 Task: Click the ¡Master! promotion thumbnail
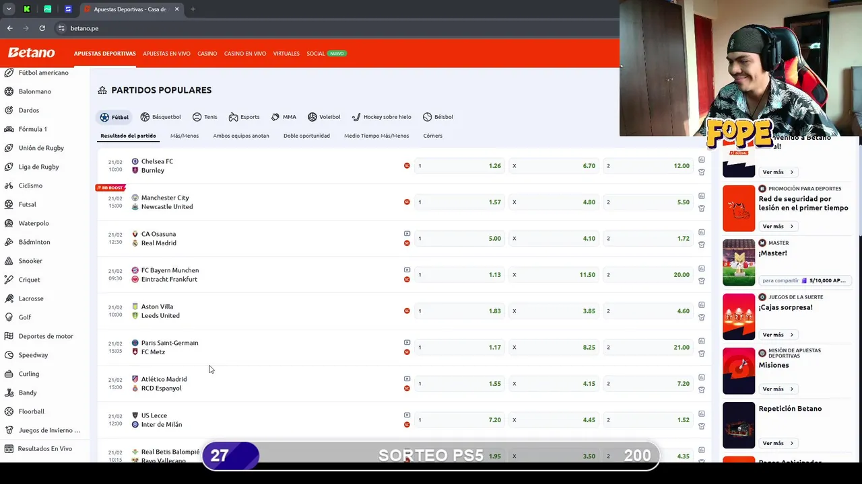[739, 263]
